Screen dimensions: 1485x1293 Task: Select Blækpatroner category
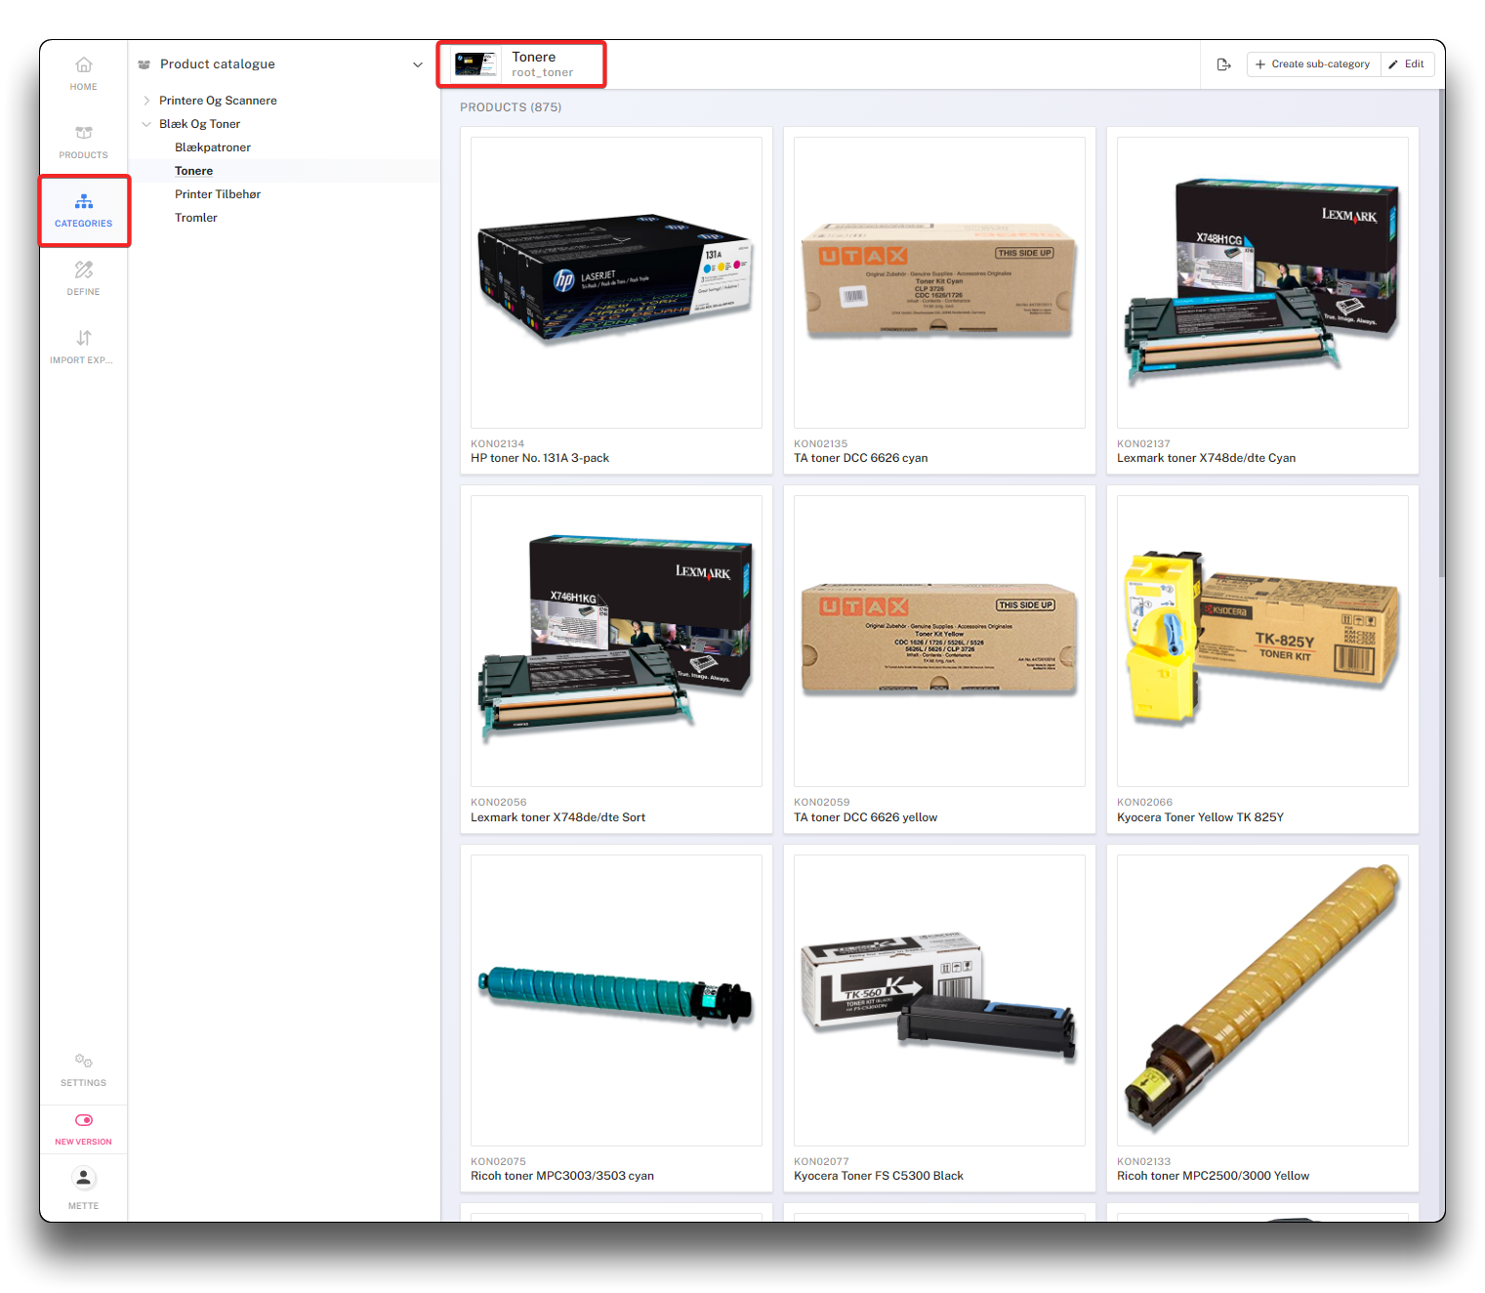pyautogui.click(x=213, y=147)
